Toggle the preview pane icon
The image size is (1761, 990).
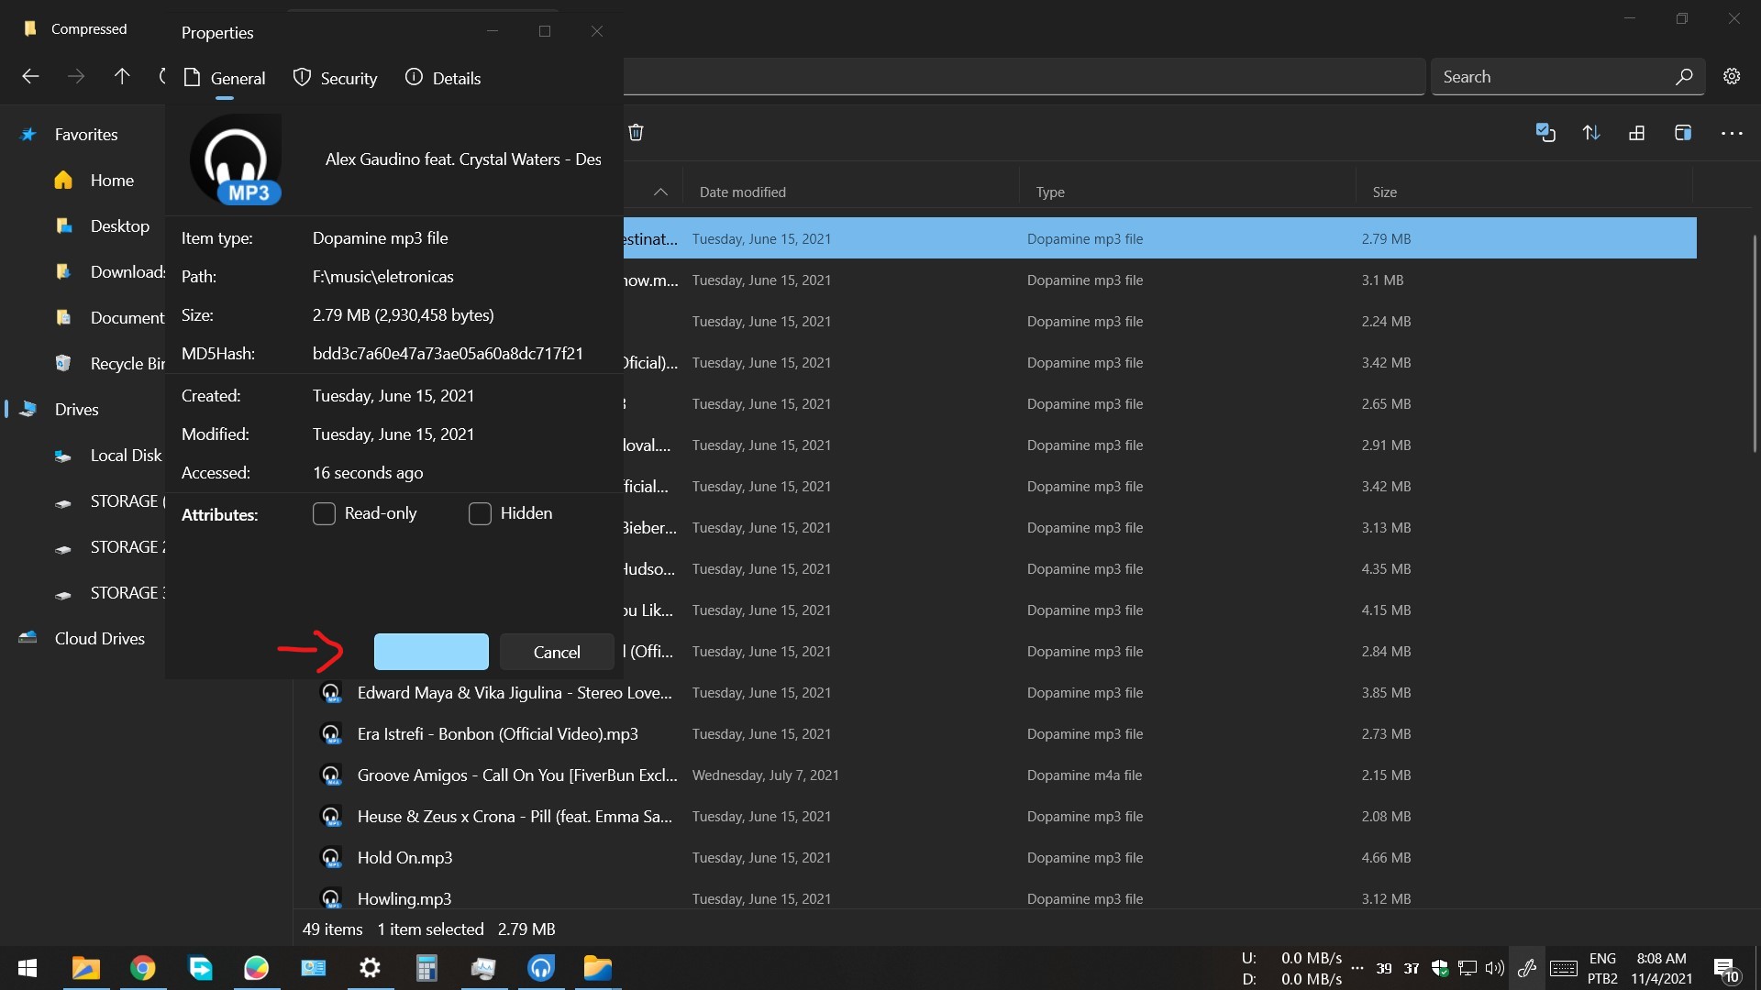click(1682, 133)
